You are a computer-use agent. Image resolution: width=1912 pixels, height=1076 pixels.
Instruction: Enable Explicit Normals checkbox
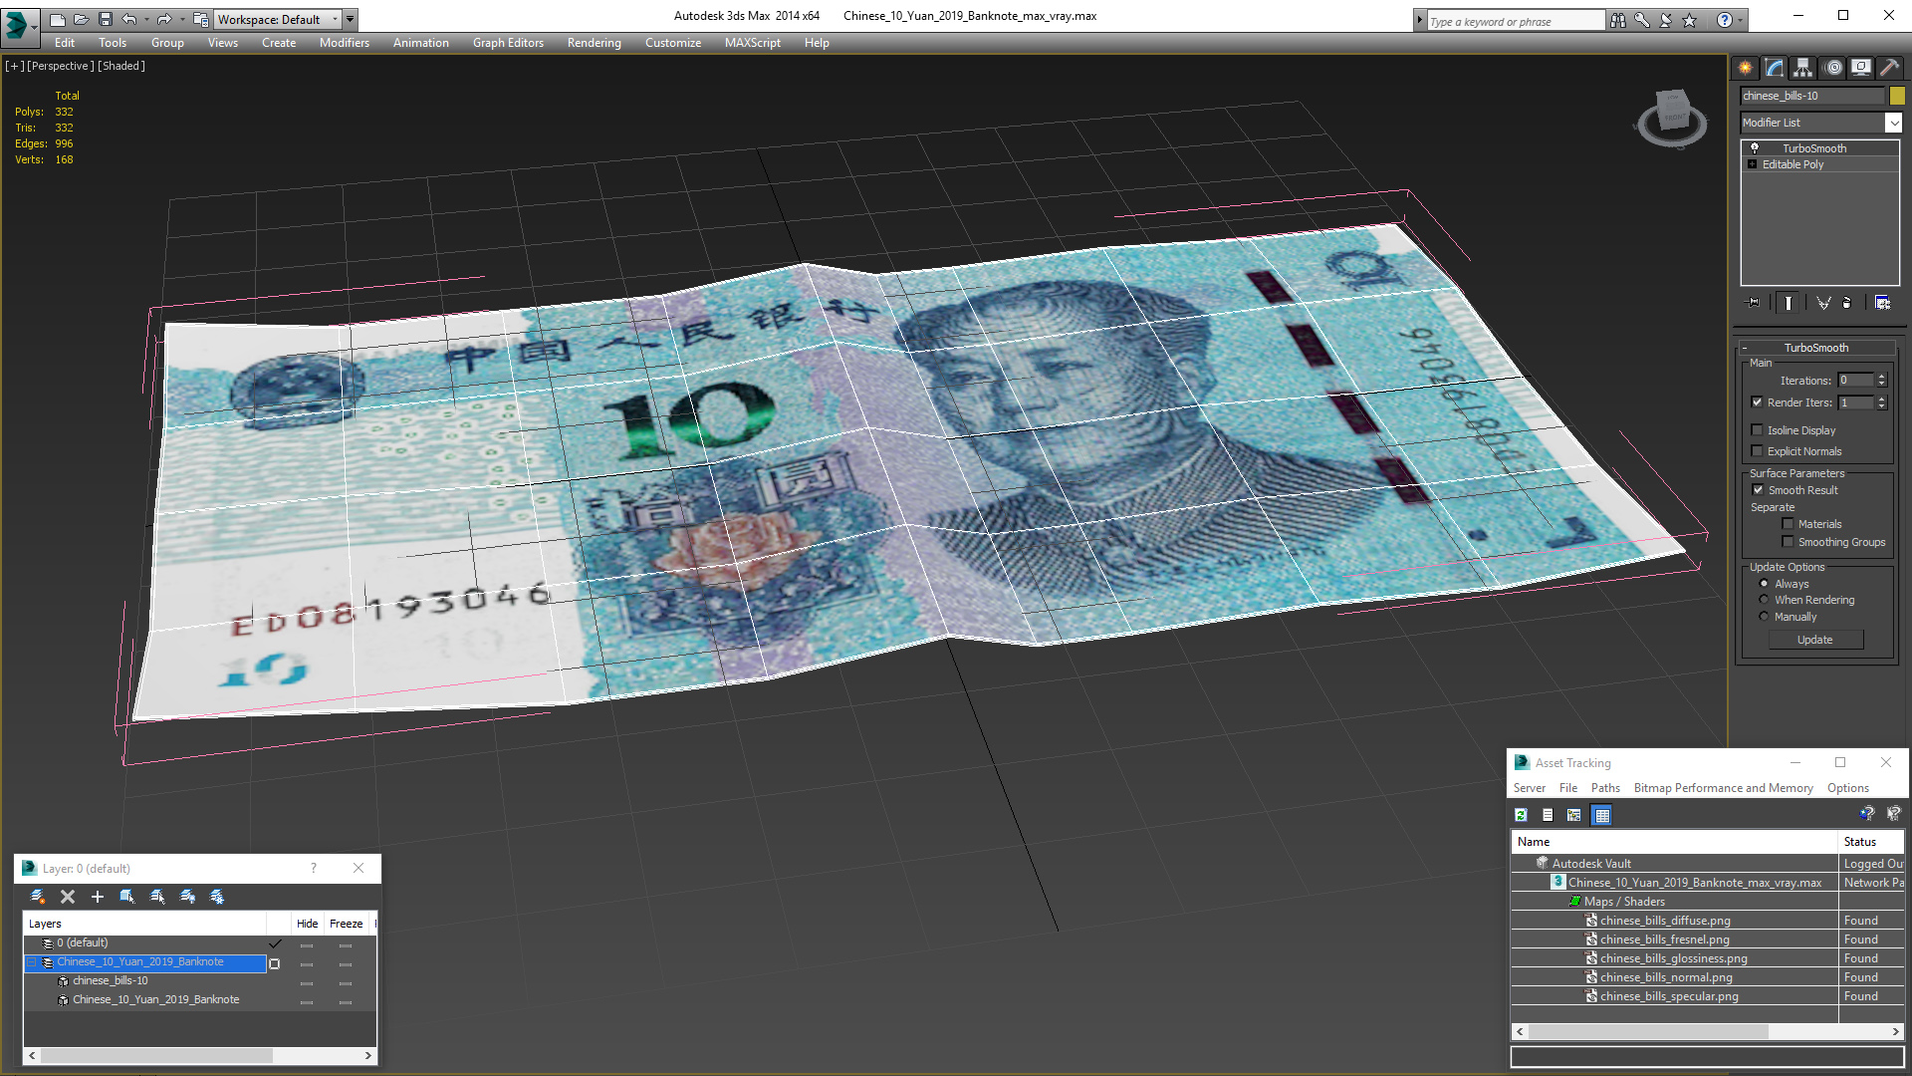click(x=1757, y=451)
